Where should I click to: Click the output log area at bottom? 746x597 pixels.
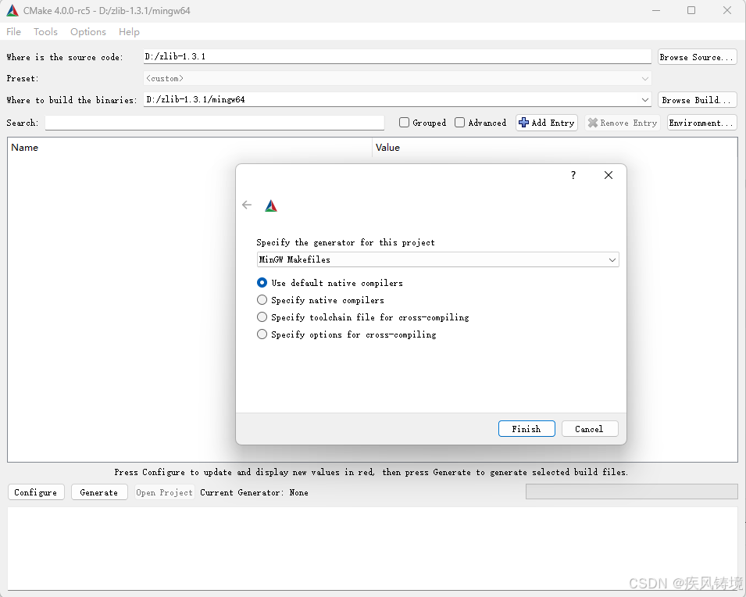click(x=373, y=549)
